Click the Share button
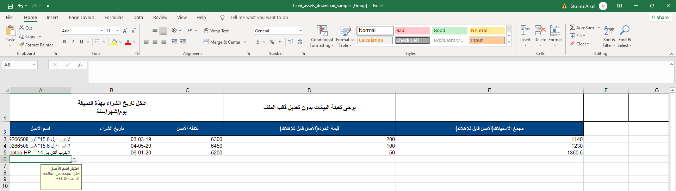The image size is (676, 191). 660,17
